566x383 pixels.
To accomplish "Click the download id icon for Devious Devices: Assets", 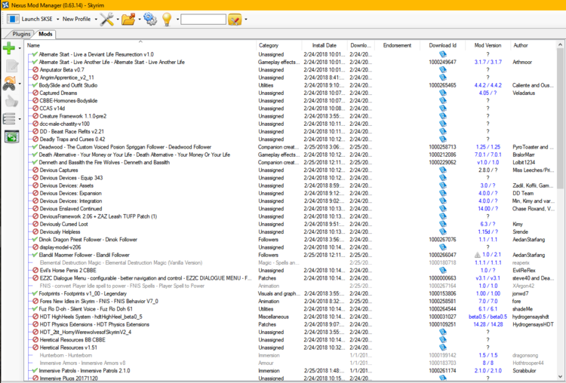I will click(x=442, y=185).
